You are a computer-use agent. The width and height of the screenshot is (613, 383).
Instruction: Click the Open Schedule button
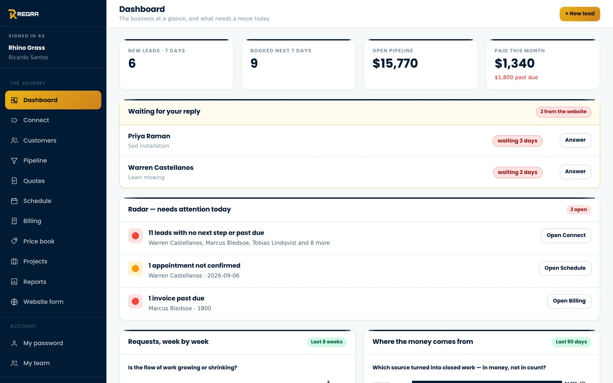(x=565, y=268)
